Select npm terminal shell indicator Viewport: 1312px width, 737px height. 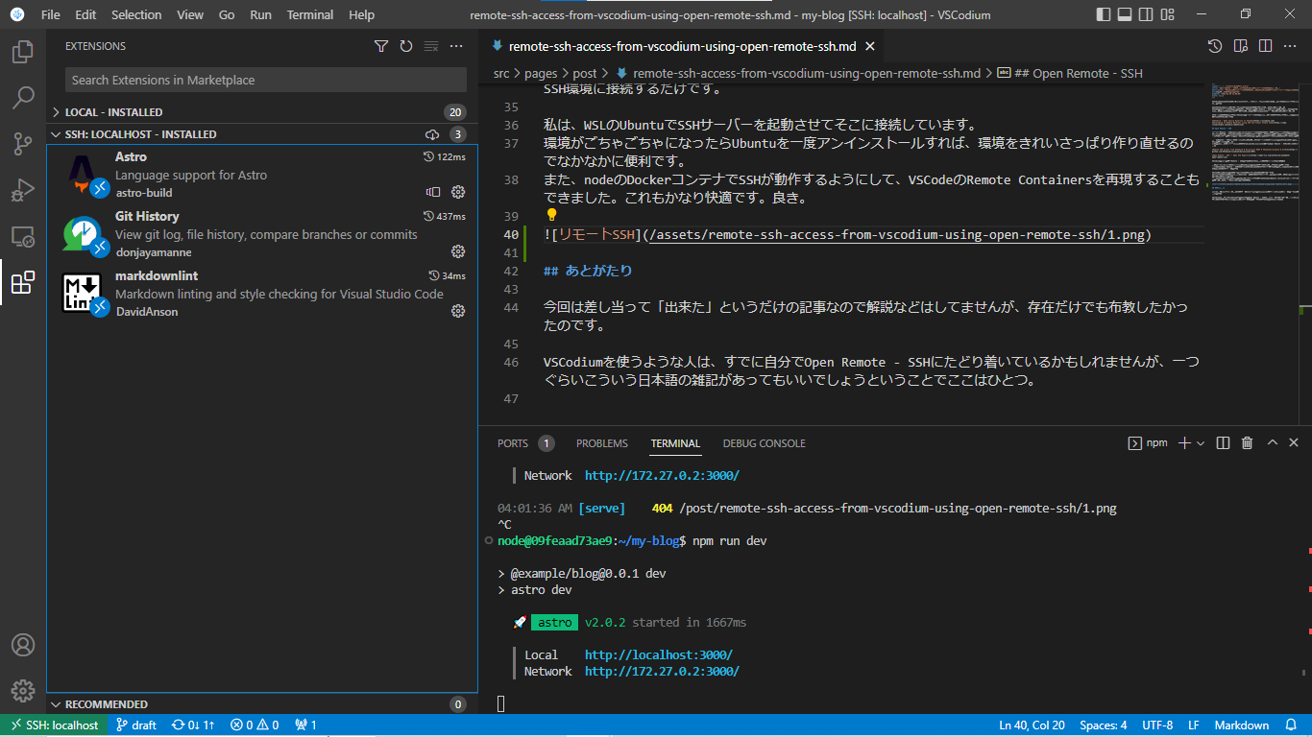[x=1148, y=442]
